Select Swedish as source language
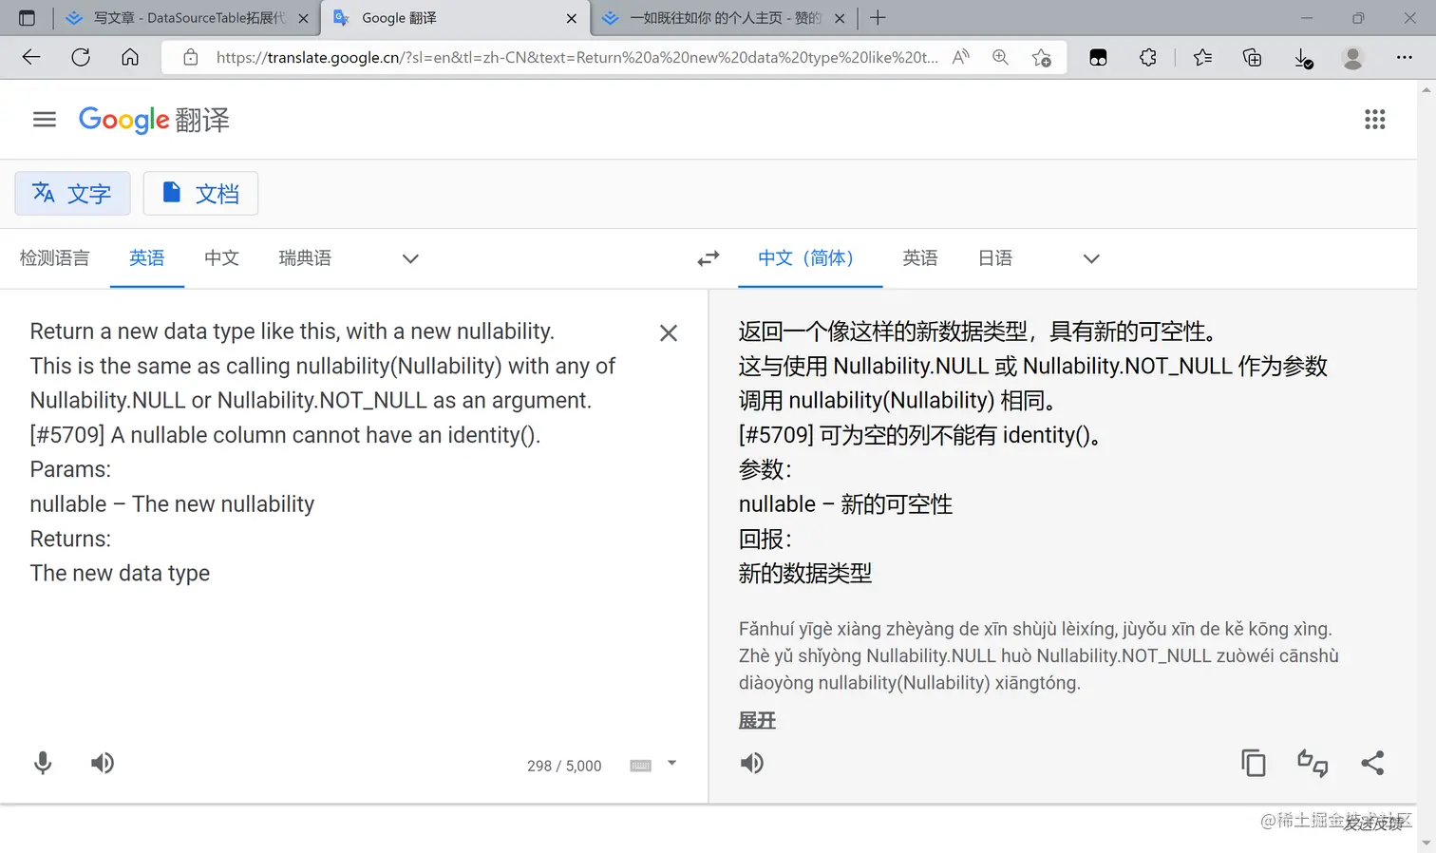The width and height of the screenshot is (1436, 853). pyautogui.click(x=305, y=258)
